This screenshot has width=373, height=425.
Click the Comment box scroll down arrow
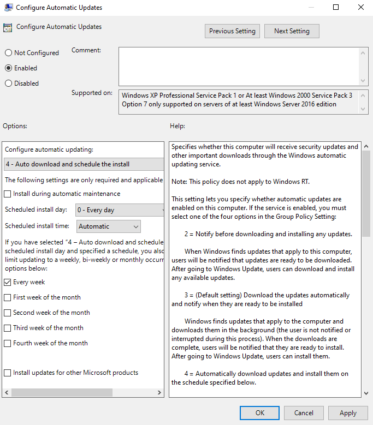click(363, 81)
